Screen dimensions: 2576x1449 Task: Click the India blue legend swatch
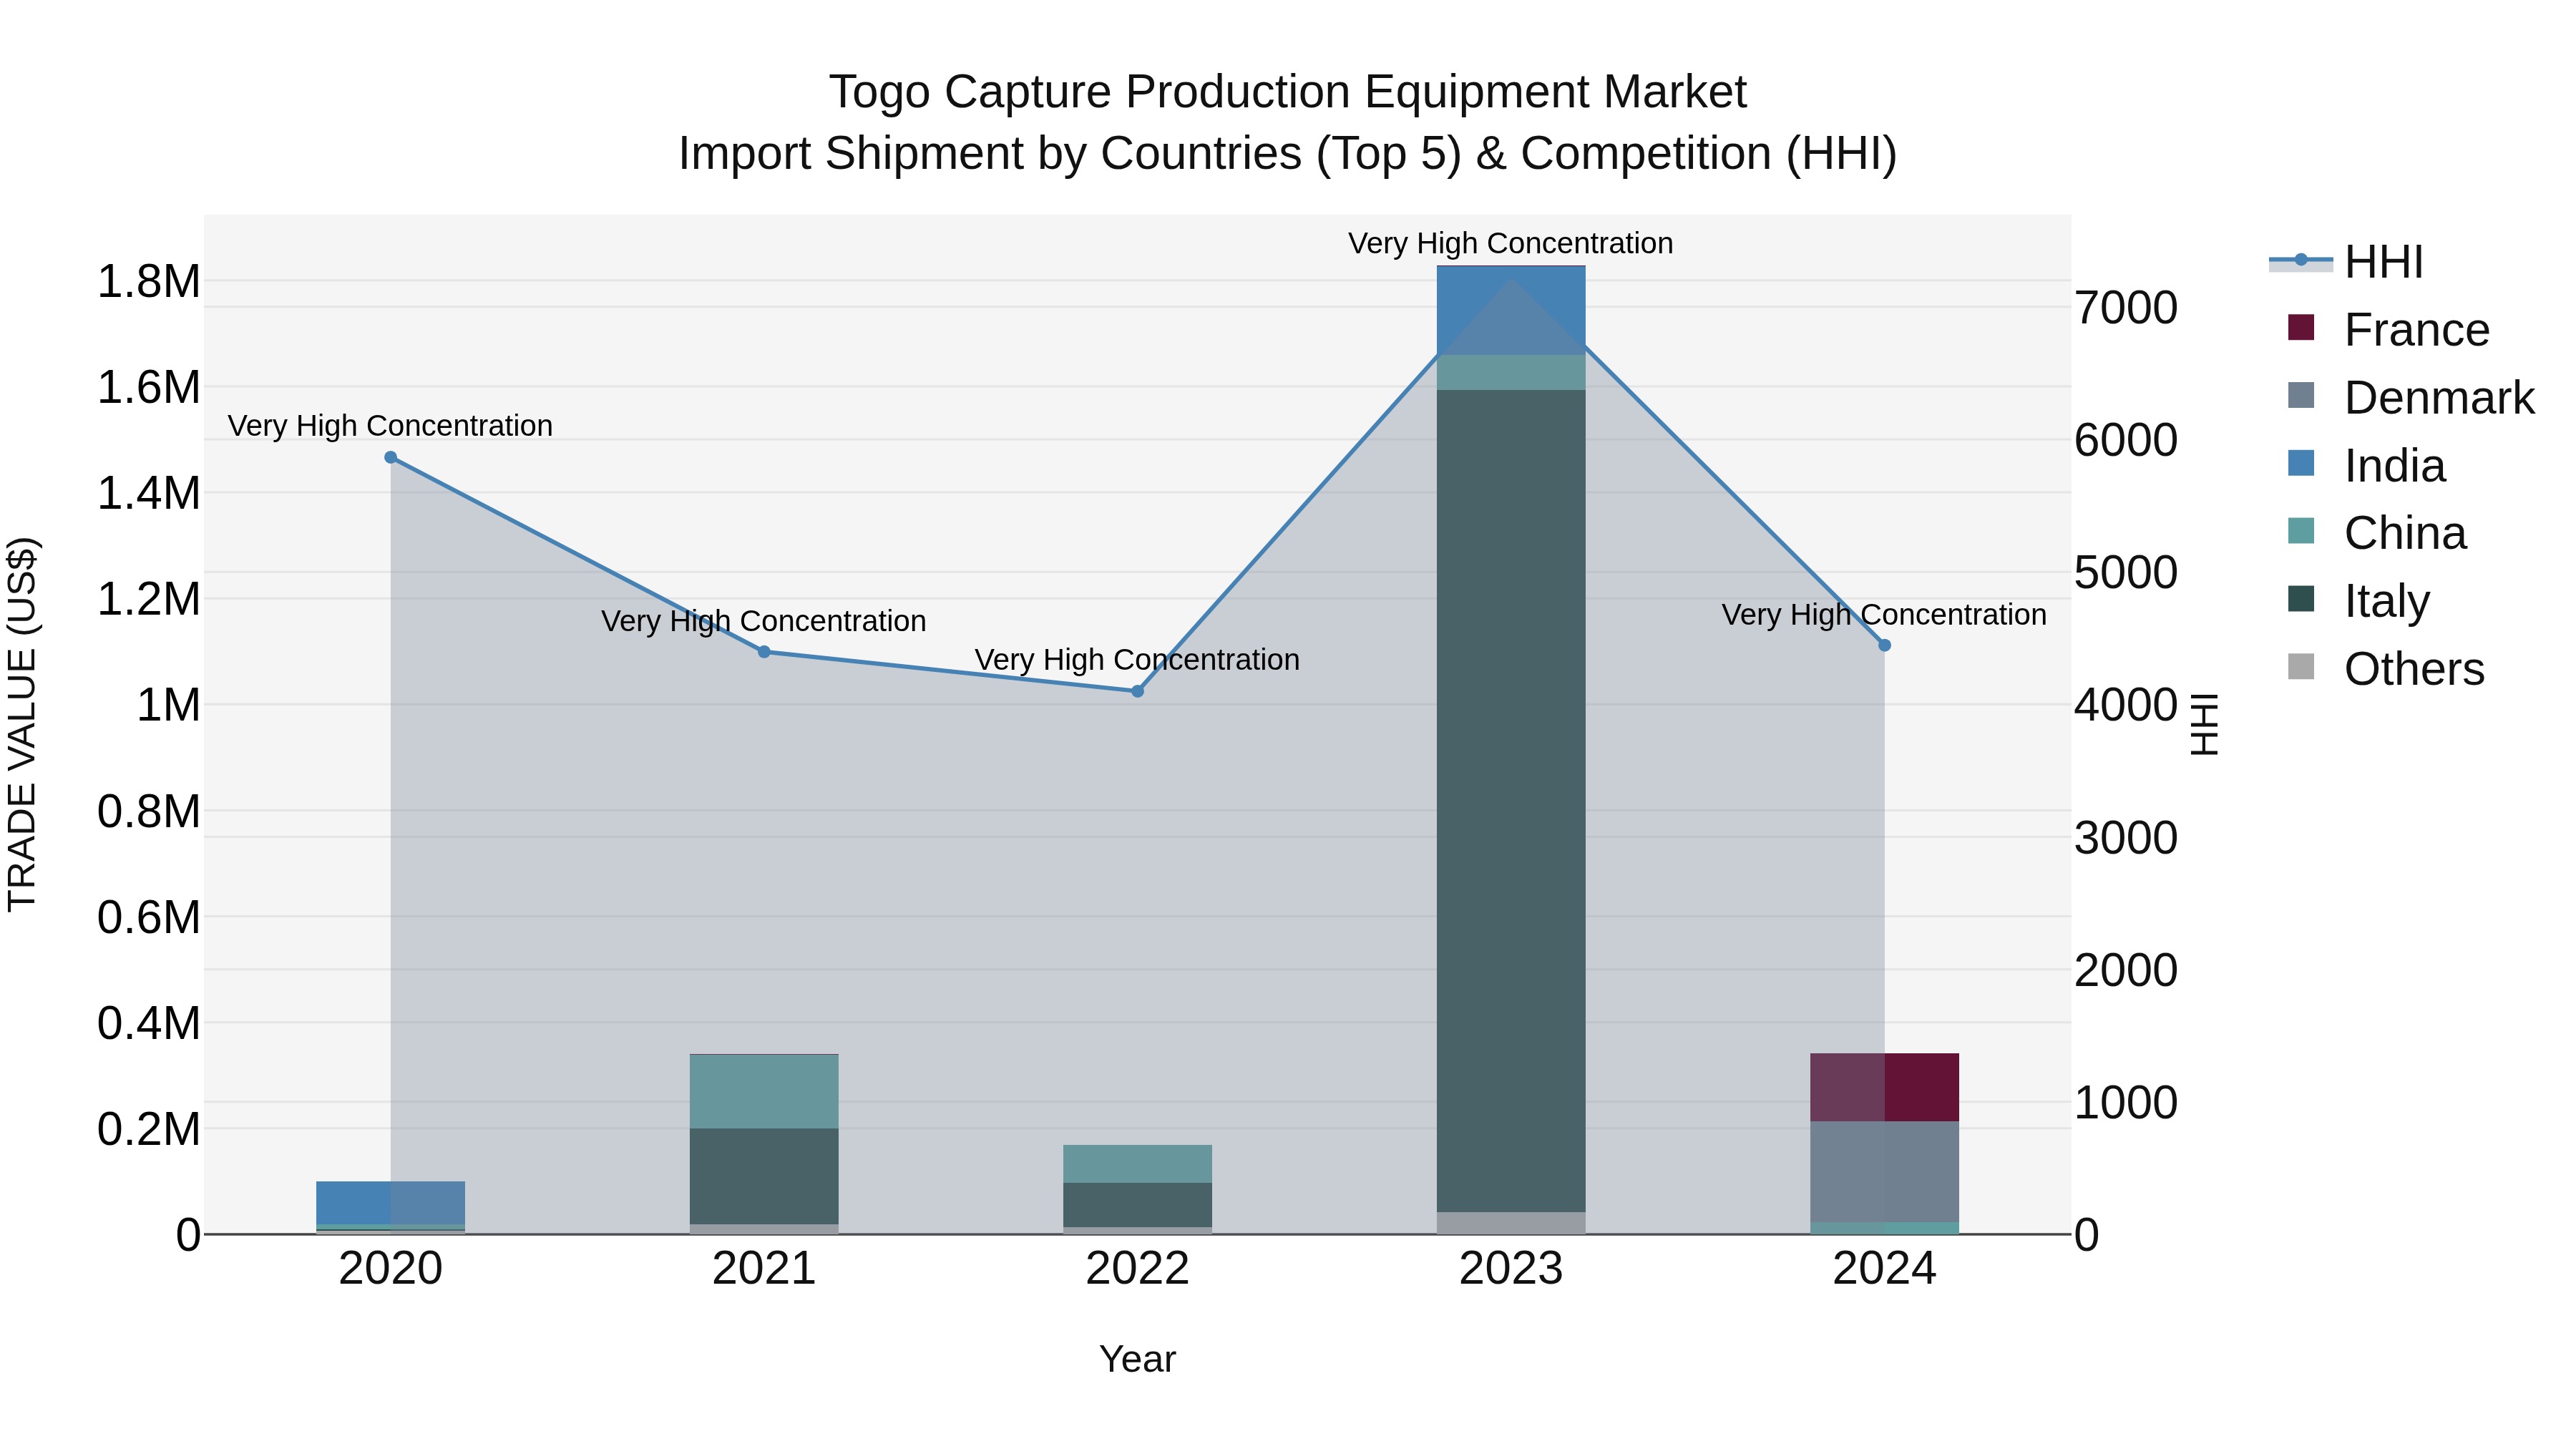[2301, 463]
